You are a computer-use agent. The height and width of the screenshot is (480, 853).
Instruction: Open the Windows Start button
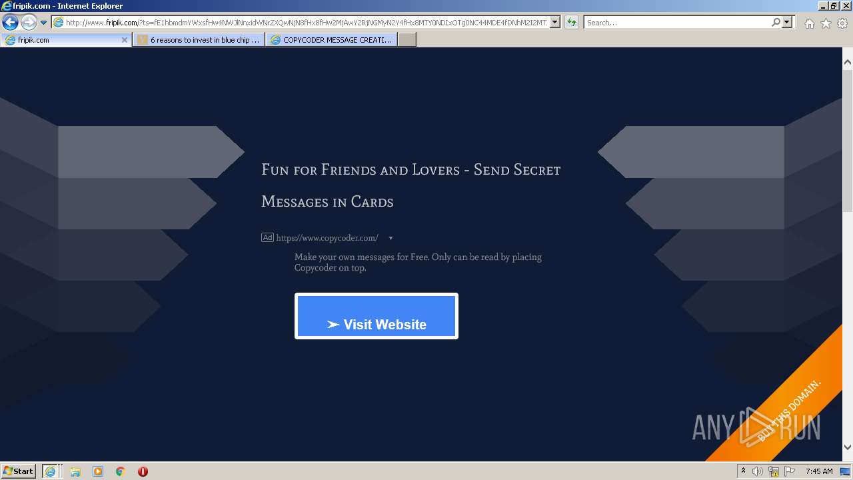coord(18,471)
